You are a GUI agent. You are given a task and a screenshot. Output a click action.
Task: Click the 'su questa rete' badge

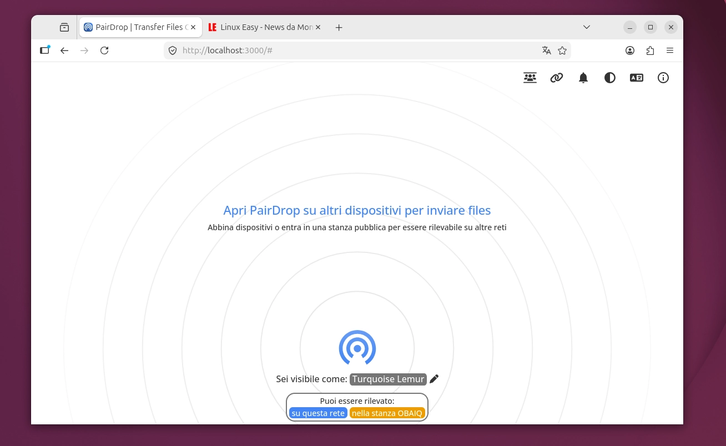click(x=318, y=413)
